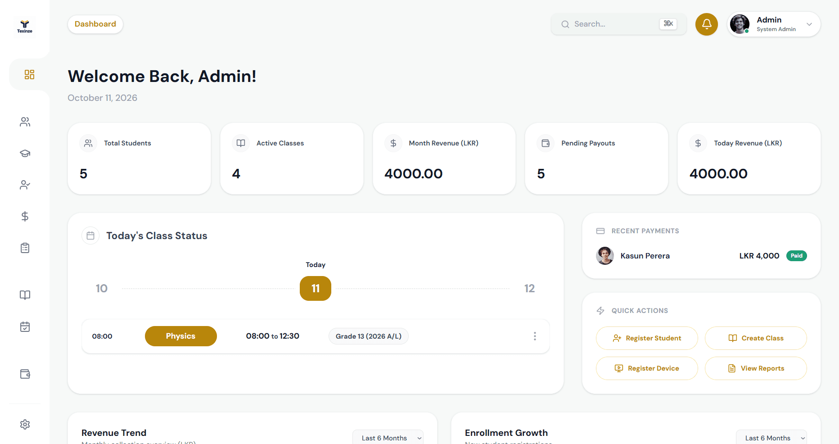
Task: Click the Total Students card icon
Action: pos(88,143)
